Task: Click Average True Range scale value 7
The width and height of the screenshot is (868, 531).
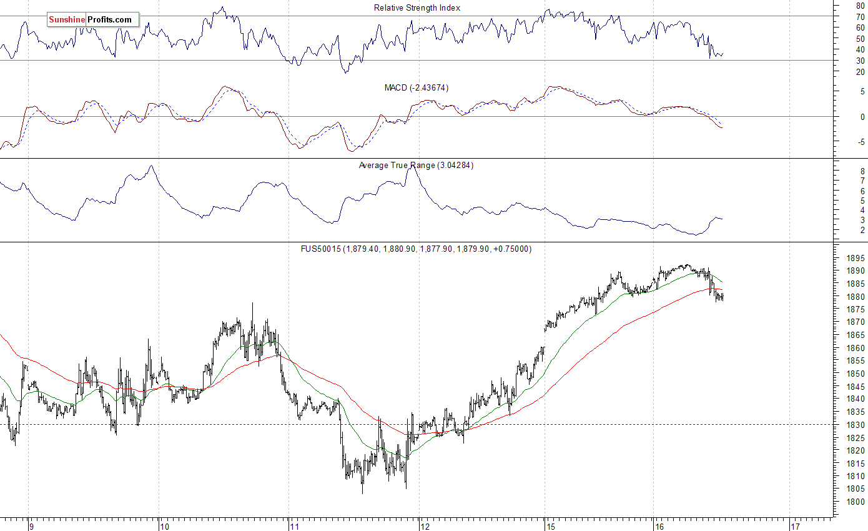Action: tap(862, 181)
